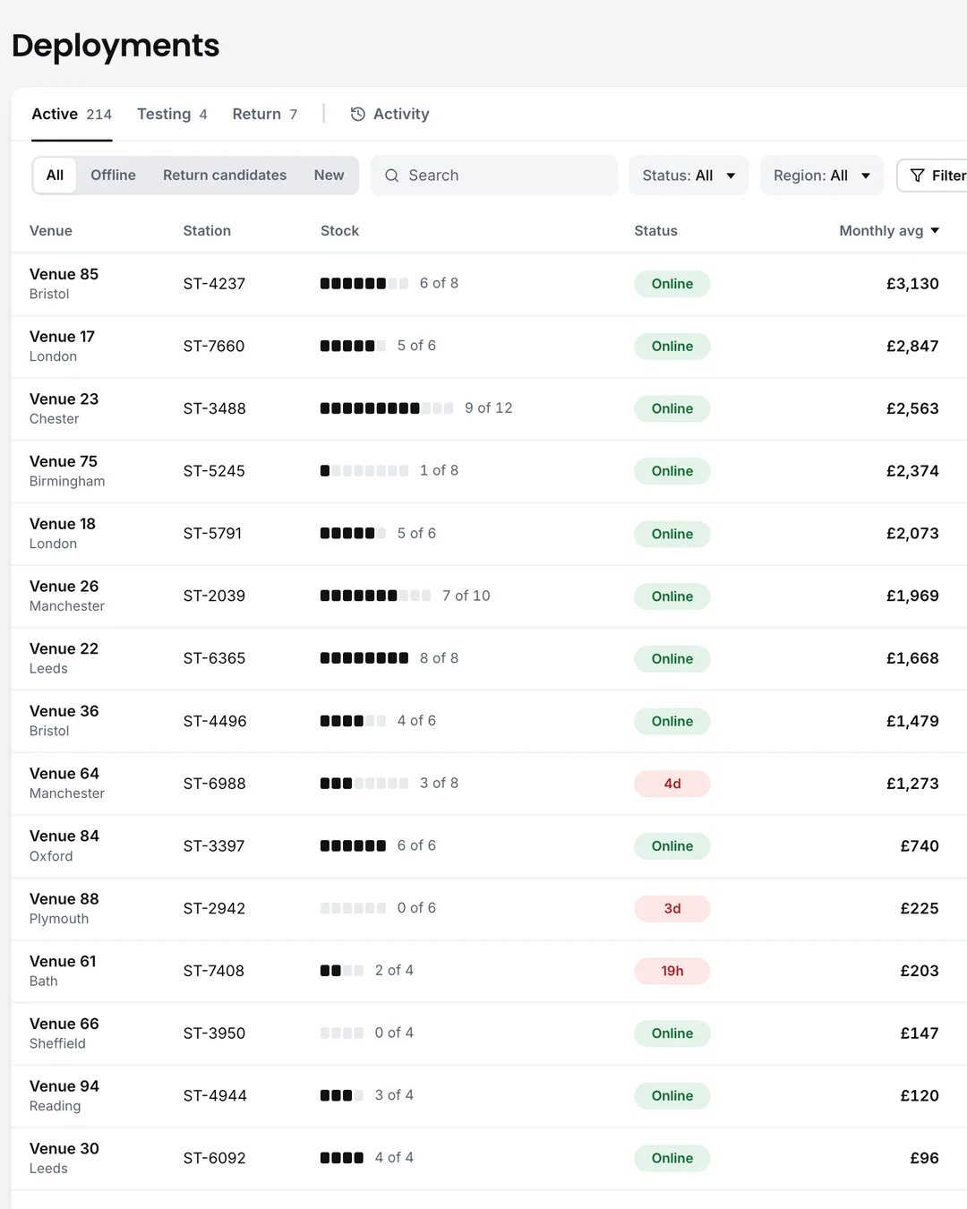The image size is (967, 1209).
Task: Open Venue 84 row name
Action: click(x=64, y=836)
